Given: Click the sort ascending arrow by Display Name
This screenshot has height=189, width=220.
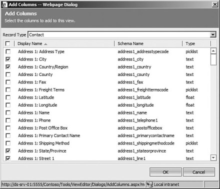Looking at the screenshot, I should click(45, 44).
